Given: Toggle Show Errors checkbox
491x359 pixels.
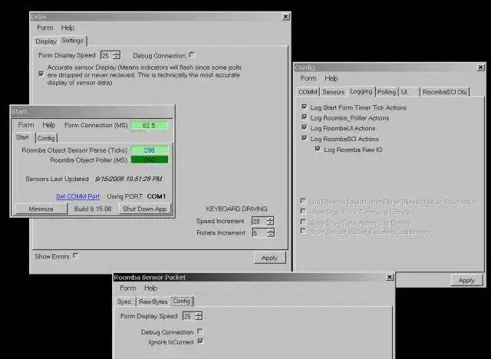Looking at the screenshot, I should (x=76, y=255).
